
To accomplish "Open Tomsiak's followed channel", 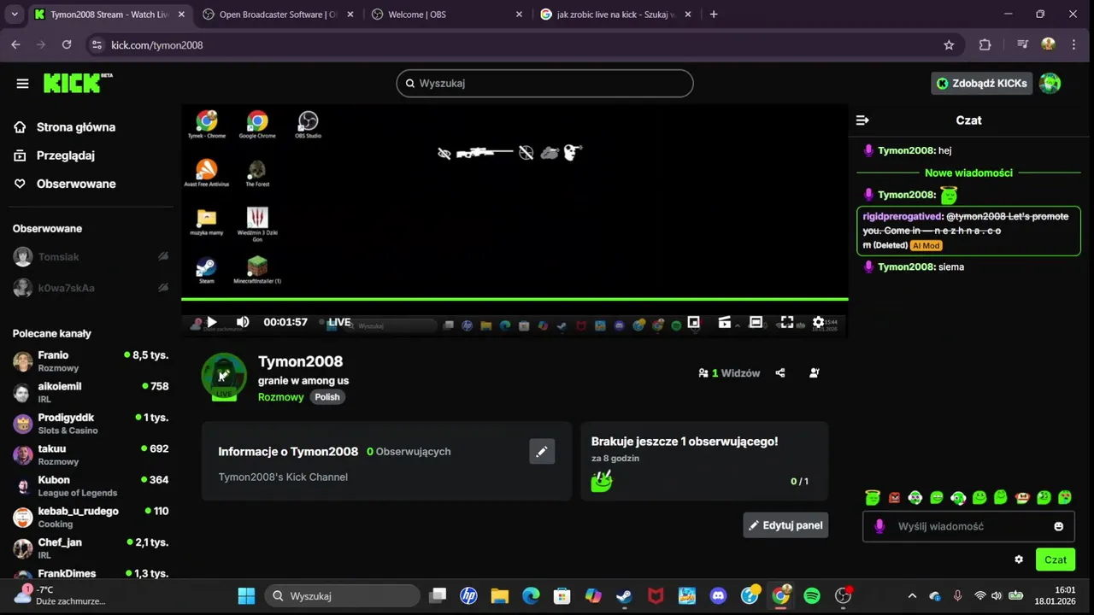I will (x=91, y=257).
